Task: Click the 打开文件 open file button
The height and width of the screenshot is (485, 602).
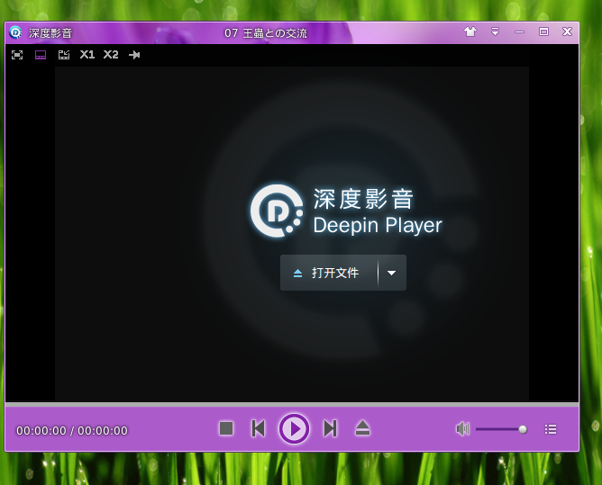Action: 329,273
